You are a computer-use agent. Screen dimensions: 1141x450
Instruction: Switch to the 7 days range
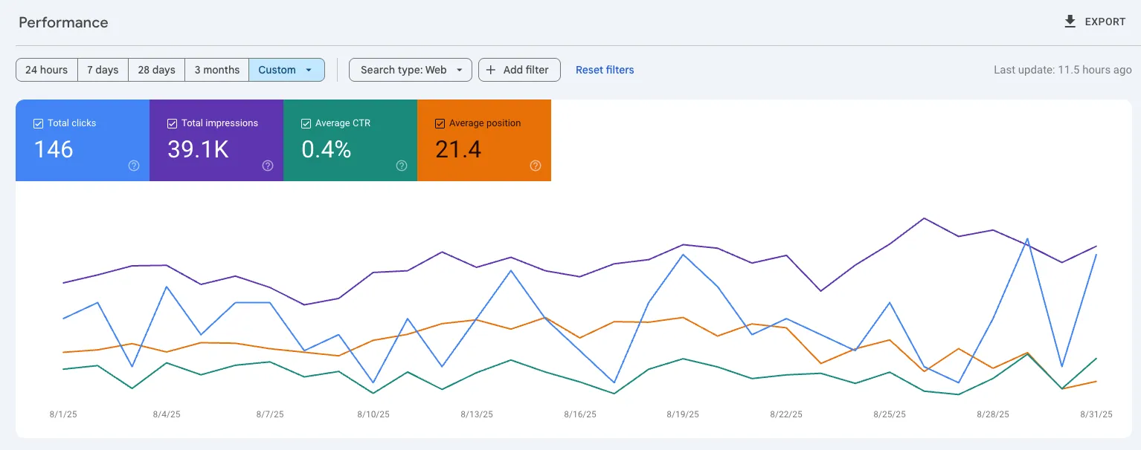point(103,70)
